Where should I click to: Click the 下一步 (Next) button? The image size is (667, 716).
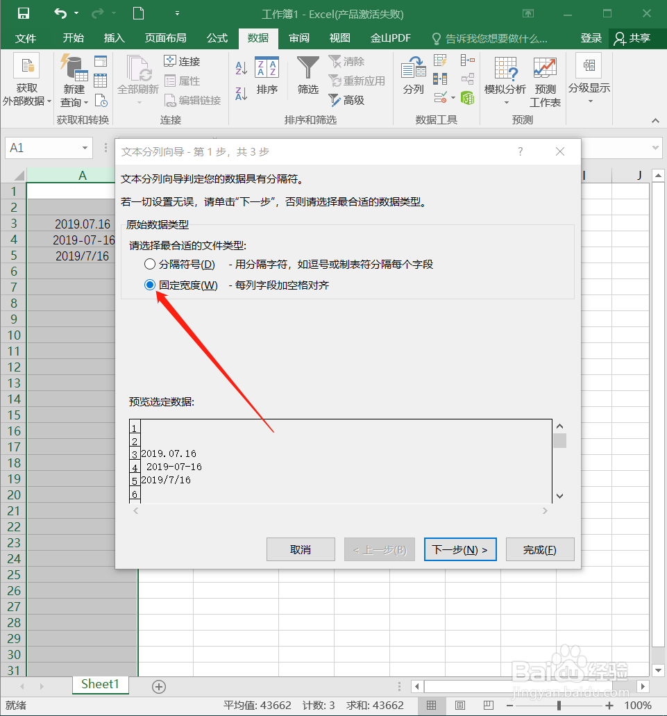[460, 549]
